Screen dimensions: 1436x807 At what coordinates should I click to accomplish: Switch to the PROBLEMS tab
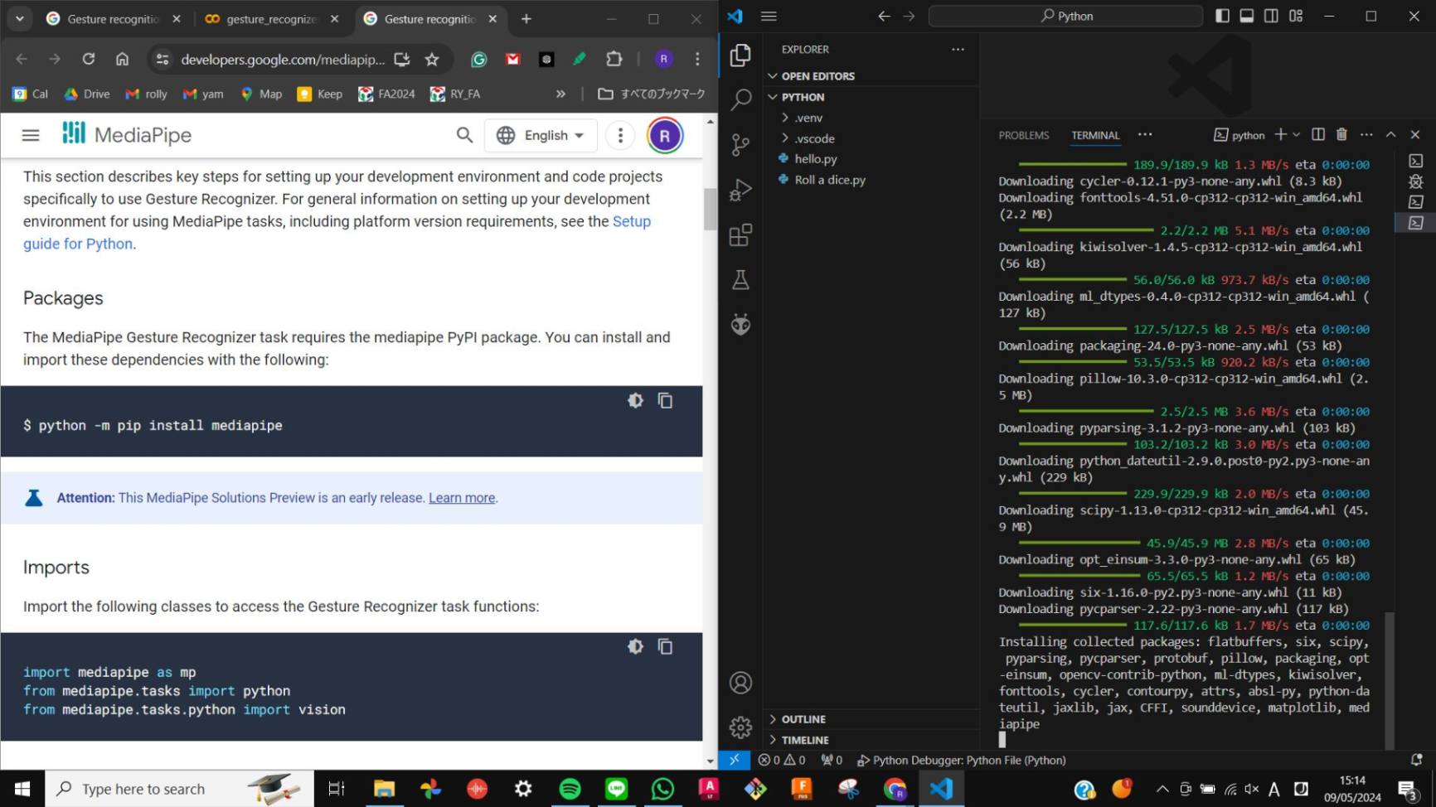coord(1023,135)
